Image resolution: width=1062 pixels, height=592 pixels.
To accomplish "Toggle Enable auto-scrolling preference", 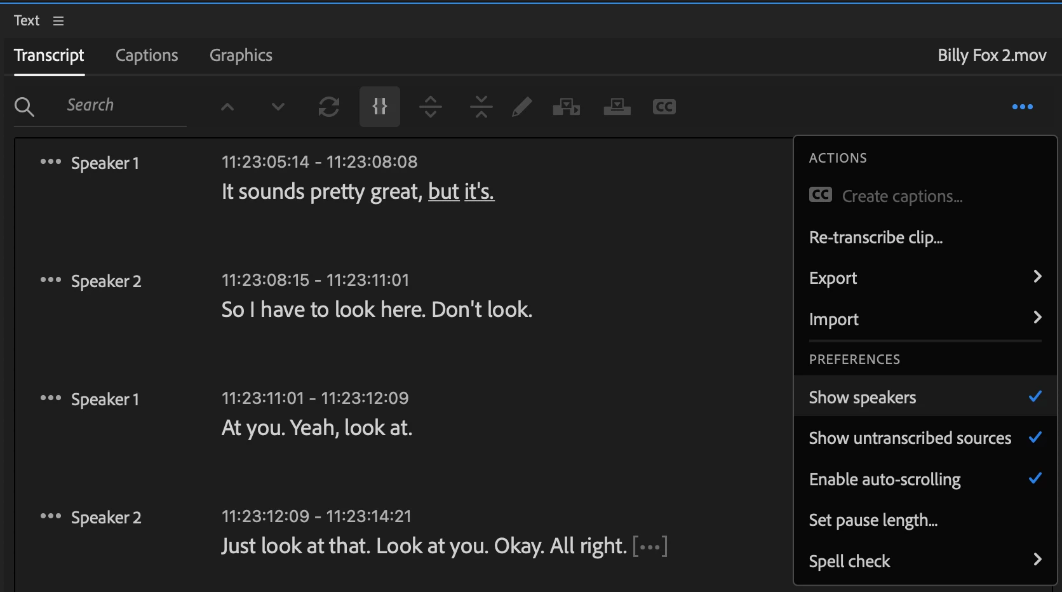I will pos(925,479).
